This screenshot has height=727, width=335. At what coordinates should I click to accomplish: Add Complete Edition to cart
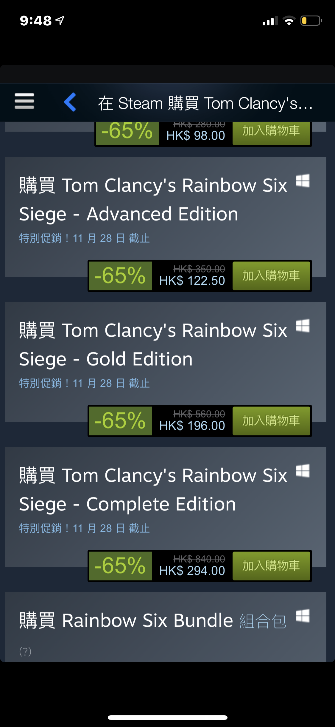pos(271,566)
